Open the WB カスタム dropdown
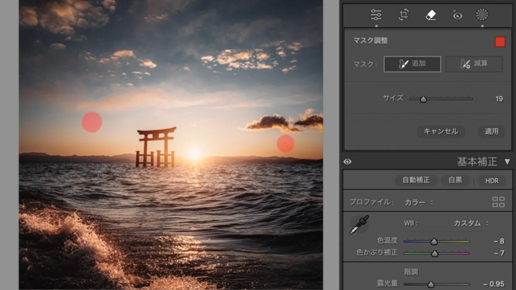Viewport: 516px width, 290px height. [x=471, y=223]
